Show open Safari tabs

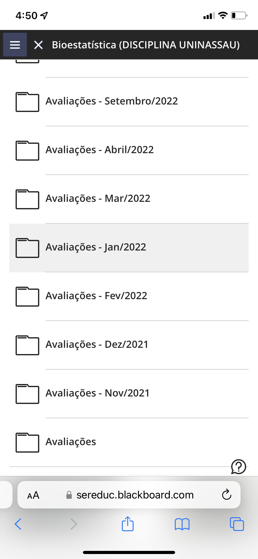[237, 524]
